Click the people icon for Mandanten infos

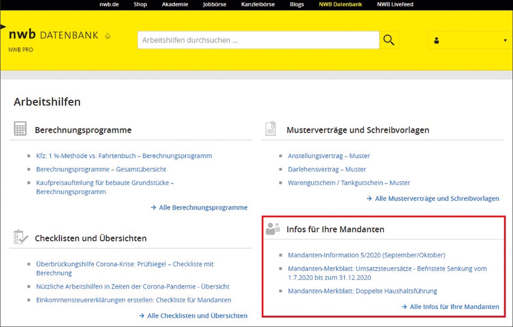tap(272, 229)
